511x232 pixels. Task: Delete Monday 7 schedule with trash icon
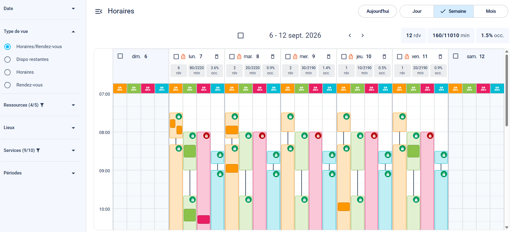pyautogui.click(x=217, y=57)
